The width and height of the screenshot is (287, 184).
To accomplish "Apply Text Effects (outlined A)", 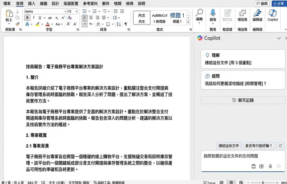I will pos(27,24).
